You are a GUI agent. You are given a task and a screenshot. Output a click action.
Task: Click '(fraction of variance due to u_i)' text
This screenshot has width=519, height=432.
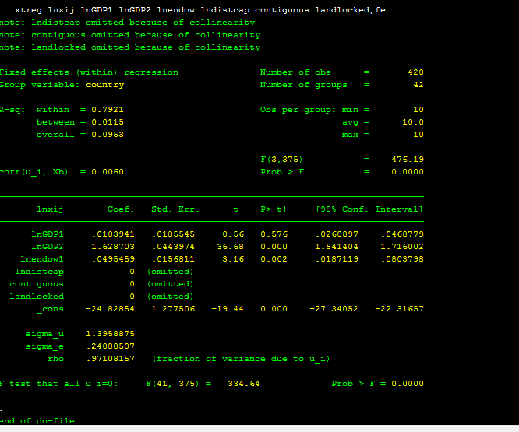click(242, 359)
